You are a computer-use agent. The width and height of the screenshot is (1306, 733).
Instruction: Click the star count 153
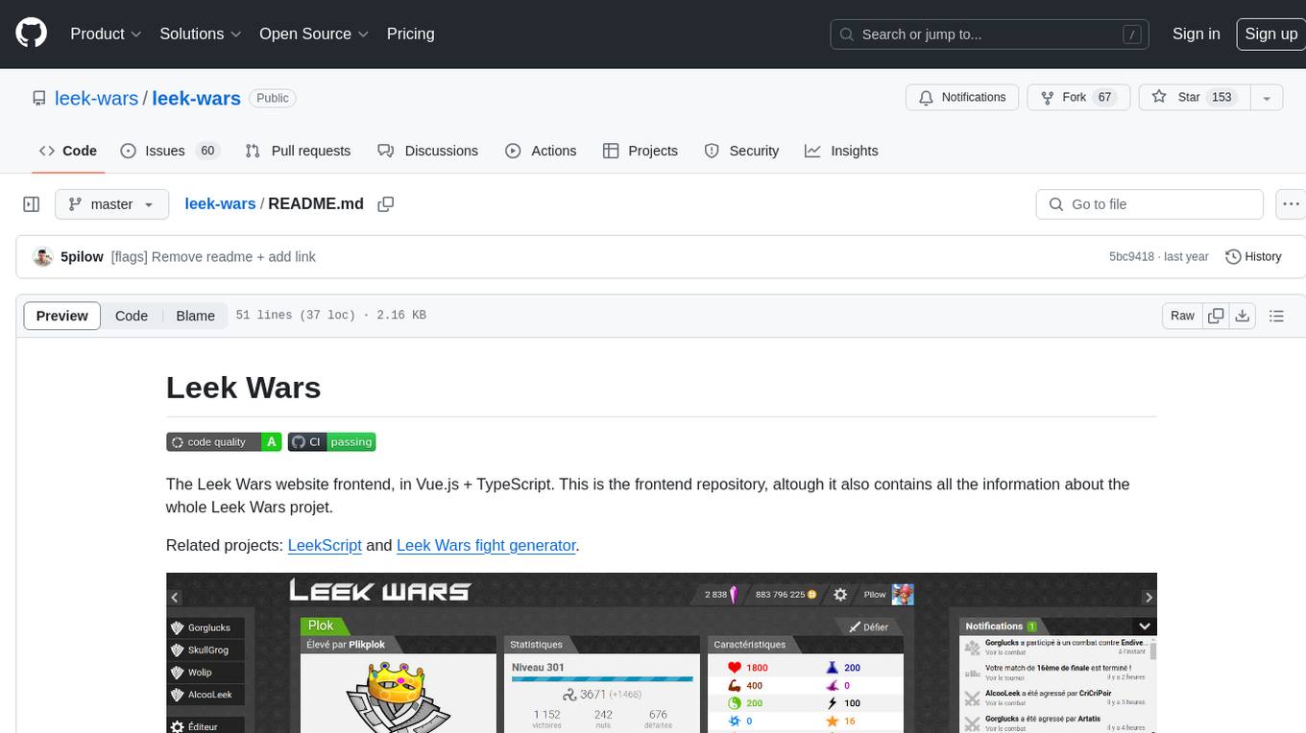pos(1221,97)
